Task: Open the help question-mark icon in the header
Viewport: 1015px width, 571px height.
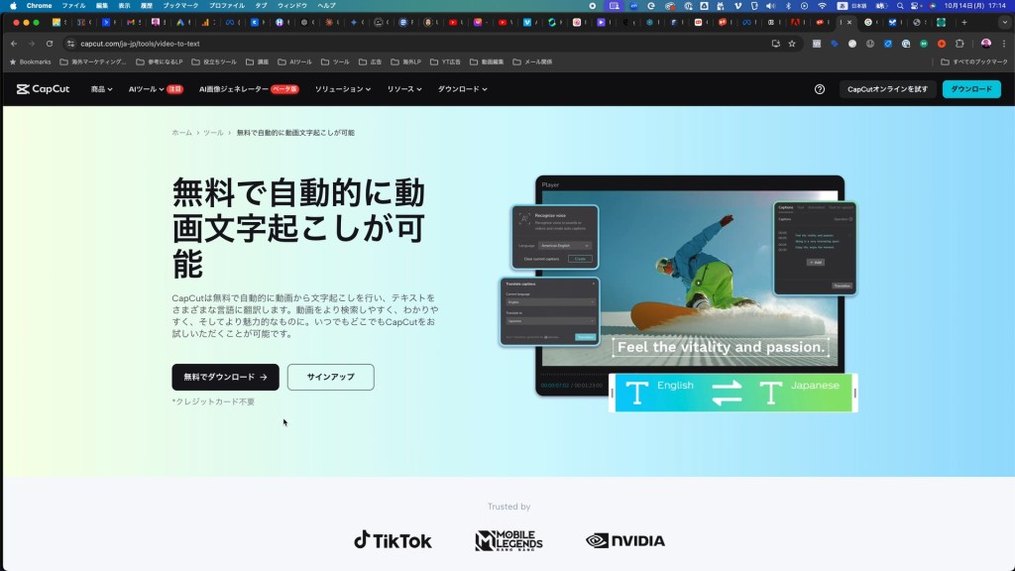Action: click(x=819, y=88)
